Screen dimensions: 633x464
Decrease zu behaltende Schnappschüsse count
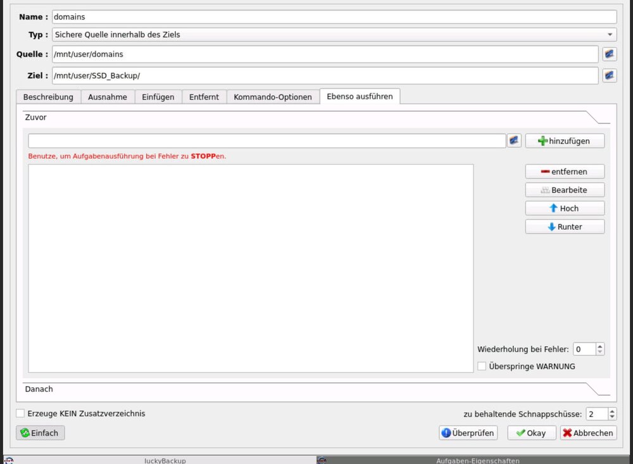click(x=612, y=417)
